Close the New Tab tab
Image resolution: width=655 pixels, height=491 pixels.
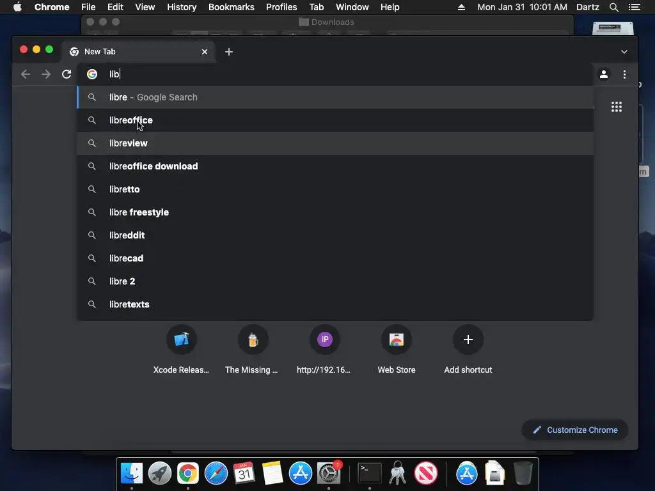205,52
